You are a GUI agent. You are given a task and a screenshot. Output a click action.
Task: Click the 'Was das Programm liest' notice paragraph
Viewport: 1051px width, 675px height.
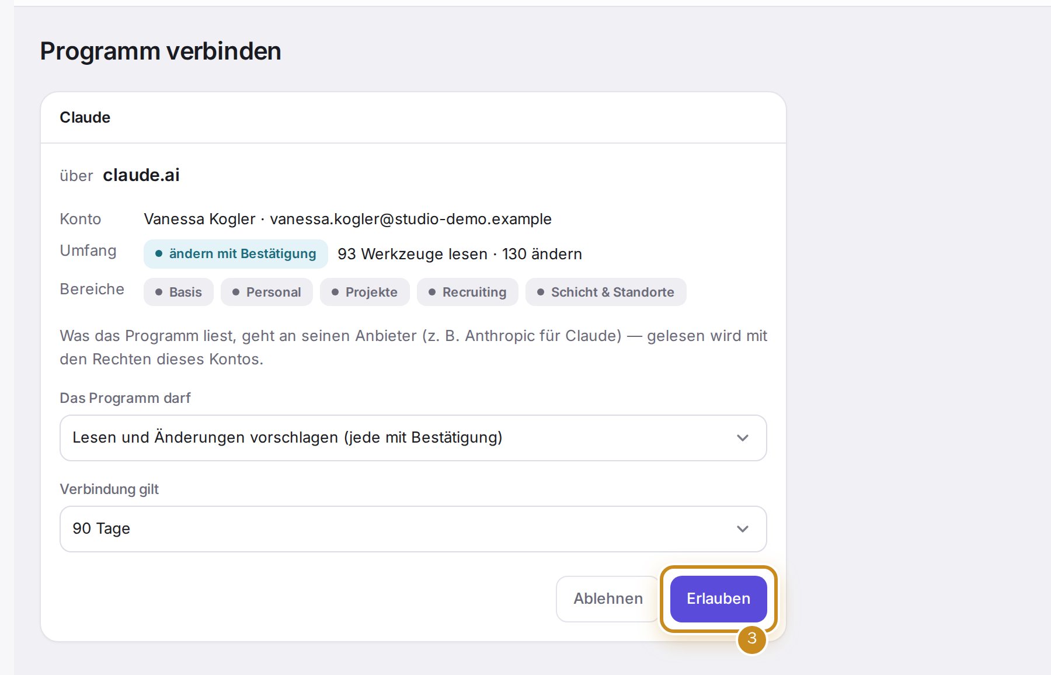click(413, 347)
